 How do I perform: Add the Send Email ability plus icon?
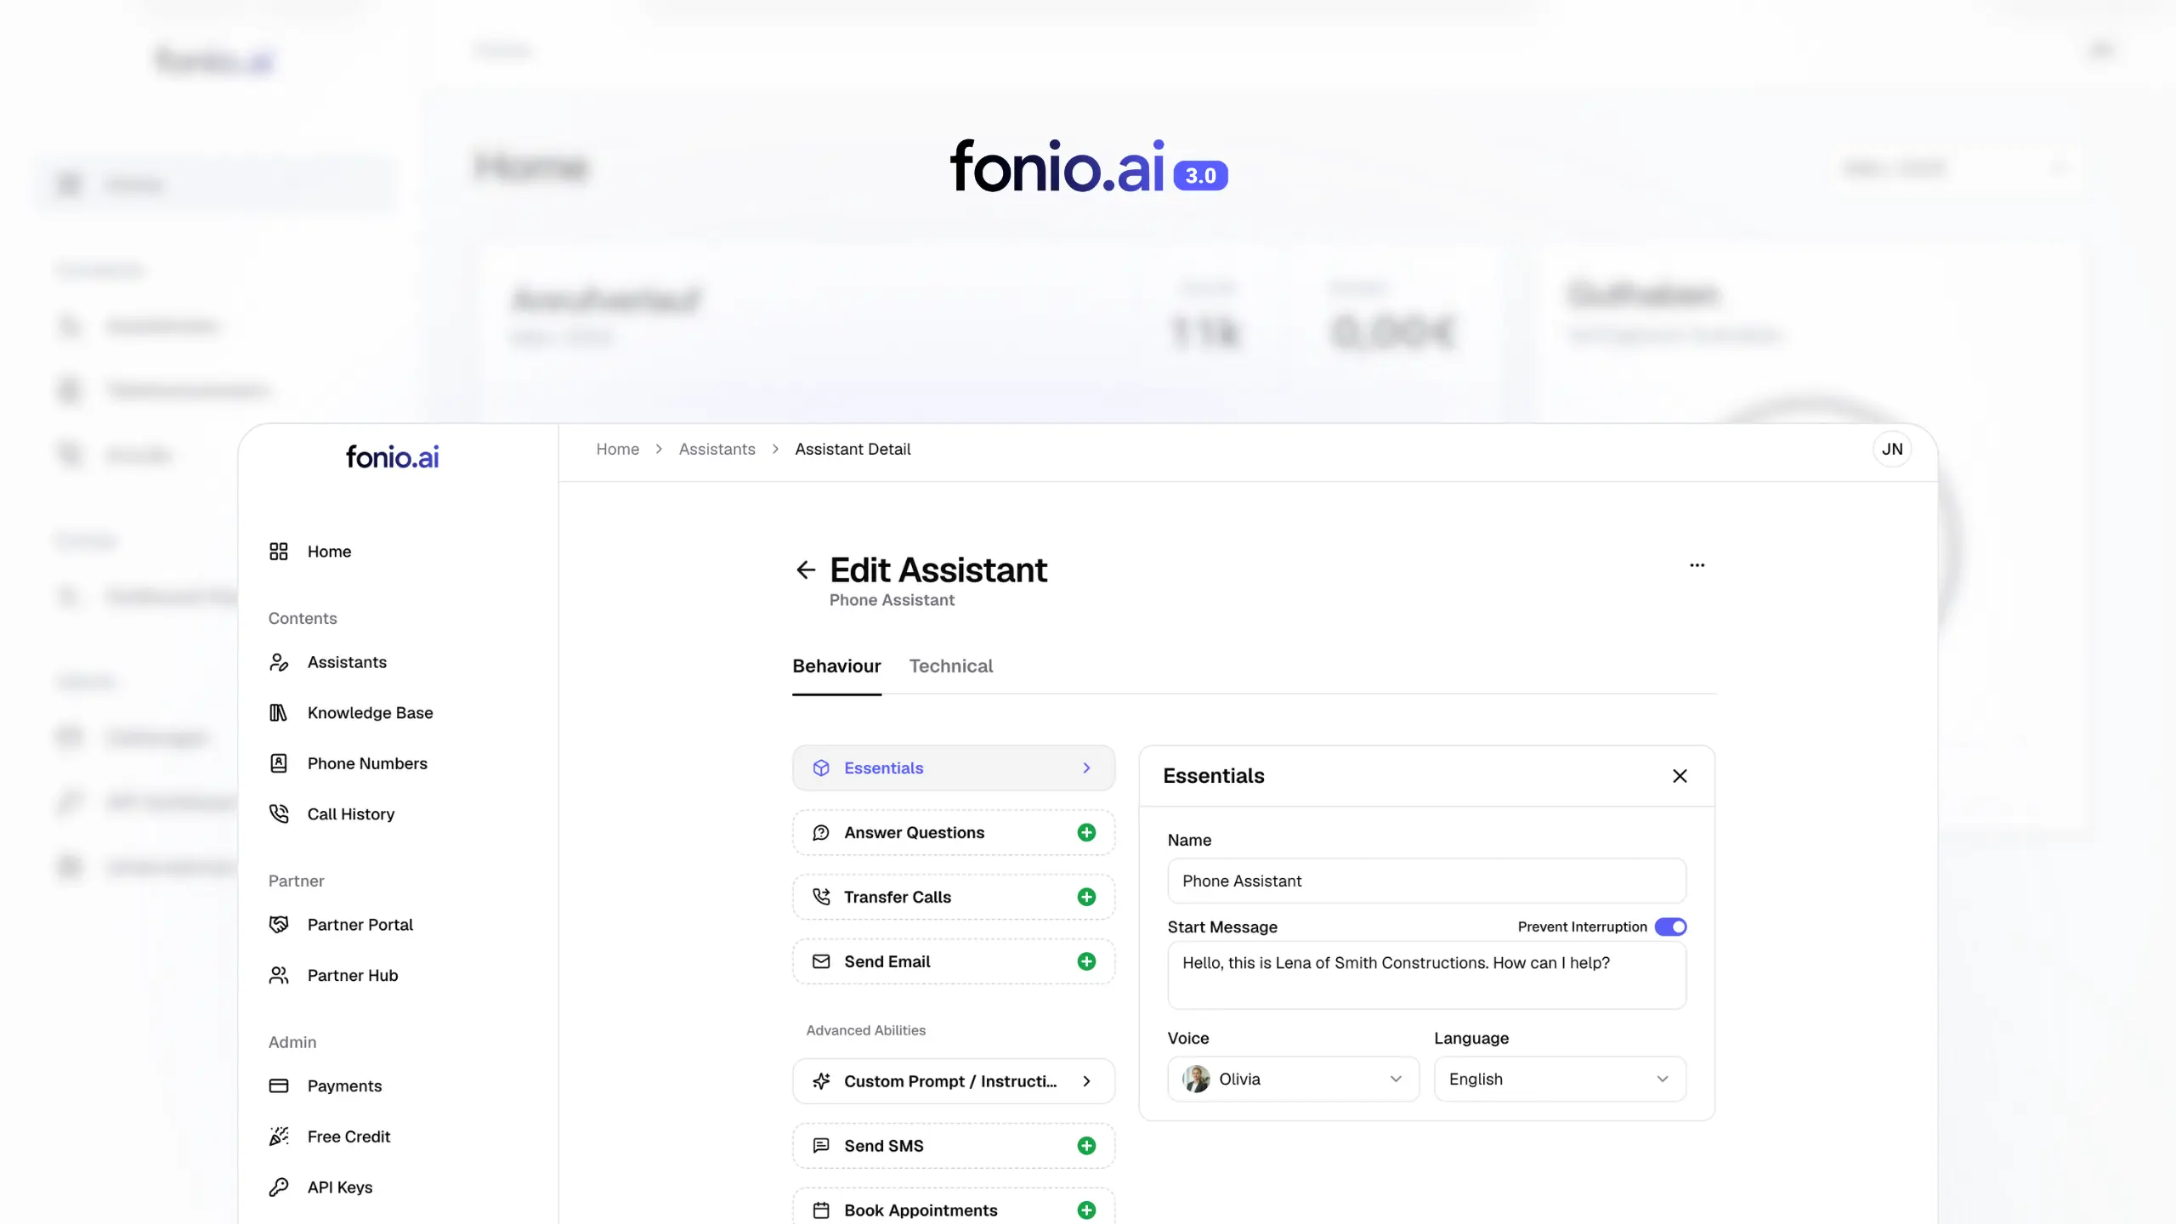1086,962
